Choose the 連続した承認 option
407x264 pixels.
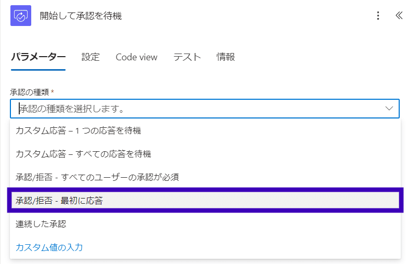coord(41,224)
